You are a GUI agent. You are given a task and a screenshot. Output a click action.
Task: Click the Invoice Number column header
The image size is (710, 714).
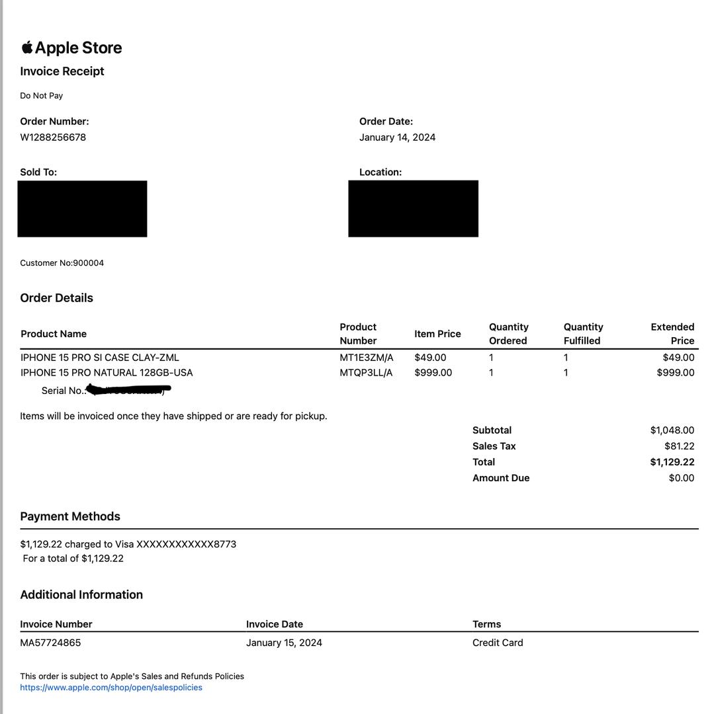(x=56, y=624)
